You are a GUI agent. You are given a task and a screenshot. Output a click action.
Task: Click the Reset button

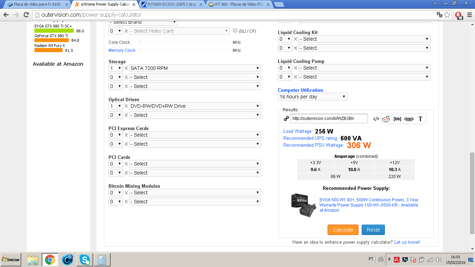tap(373, 230)
